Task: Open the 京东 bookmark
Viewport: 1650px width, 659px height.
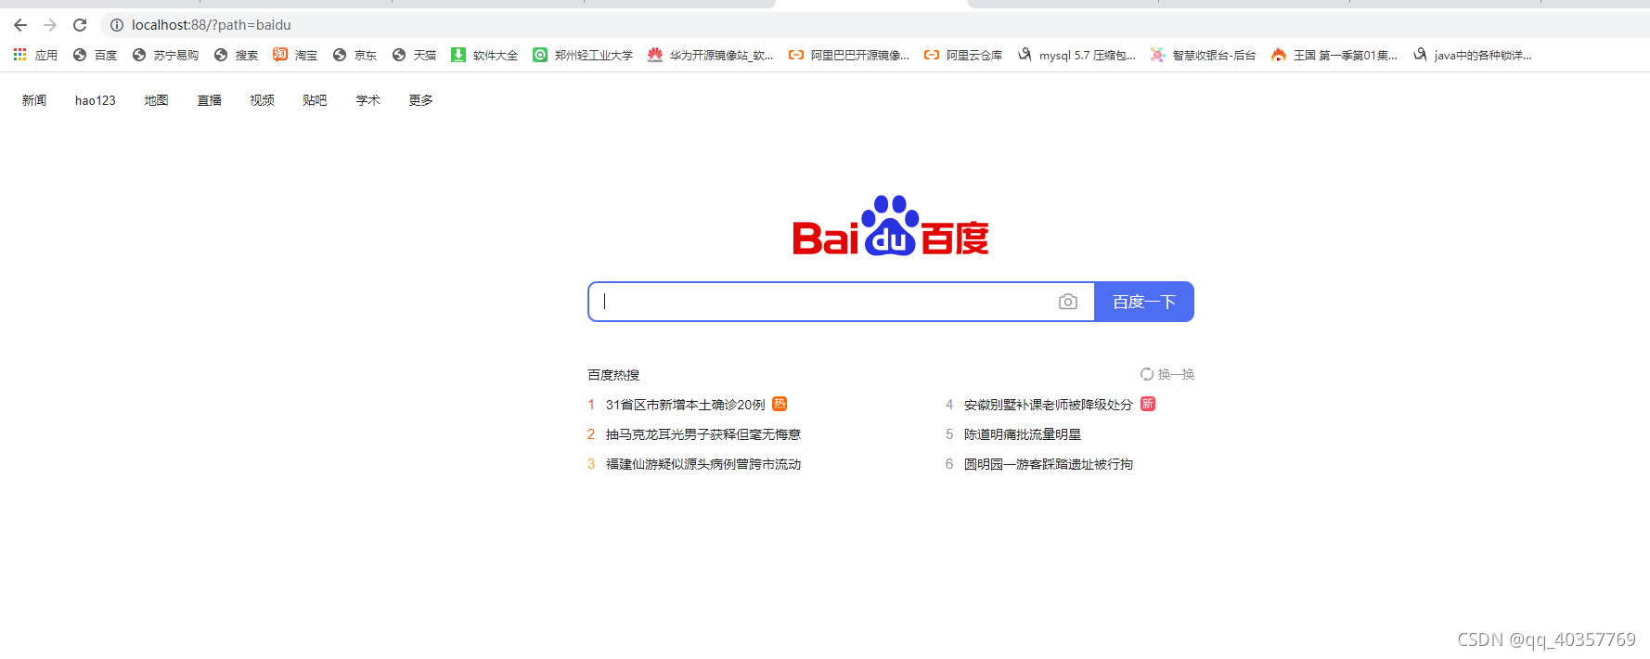Action: pos(354,56)
